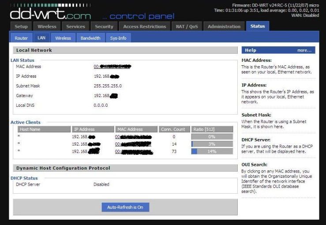326x225 pixels.
Task: Switch to the Wireless main tab
Action: (47, 26)
